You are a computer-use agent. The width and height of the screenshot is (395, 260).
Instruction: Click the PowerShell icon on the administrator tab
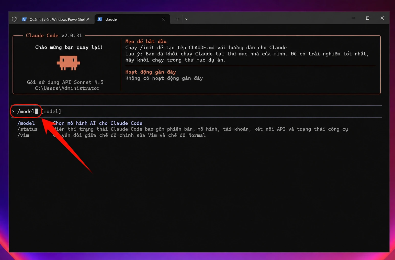pos(24,19)
